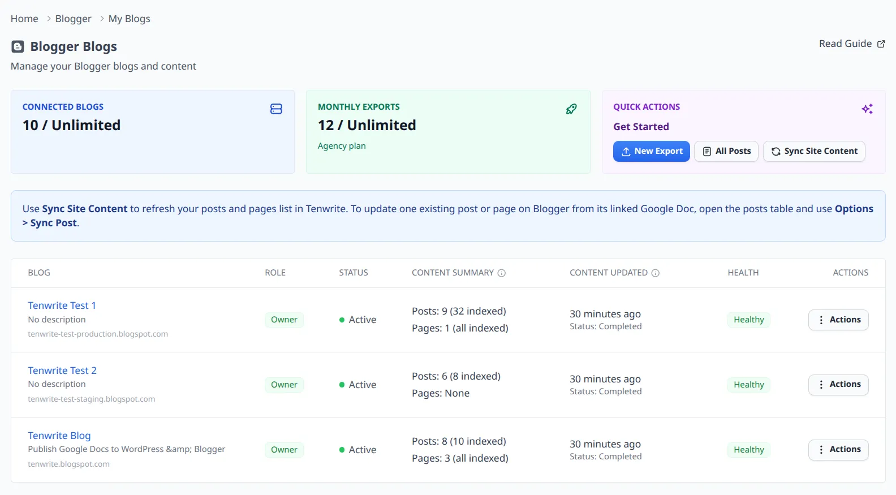The width and height of the screenshot is (896, 495).
Task: Click the green status dot for Tenwrite Test 2
Action: click(342, 385)
